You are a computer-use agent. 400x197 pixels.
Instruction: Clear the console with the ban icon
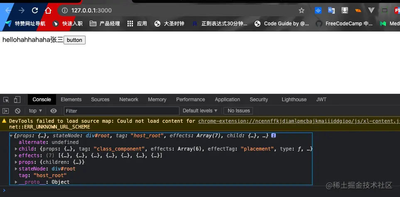[17, 111]
